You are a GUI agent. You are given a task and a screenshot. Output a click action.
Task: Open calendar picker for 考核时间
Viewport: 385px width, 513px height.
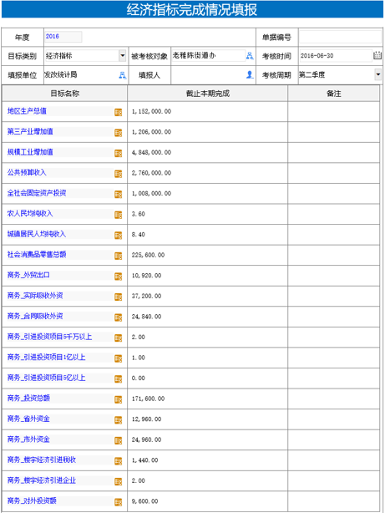tap(377, 56)
